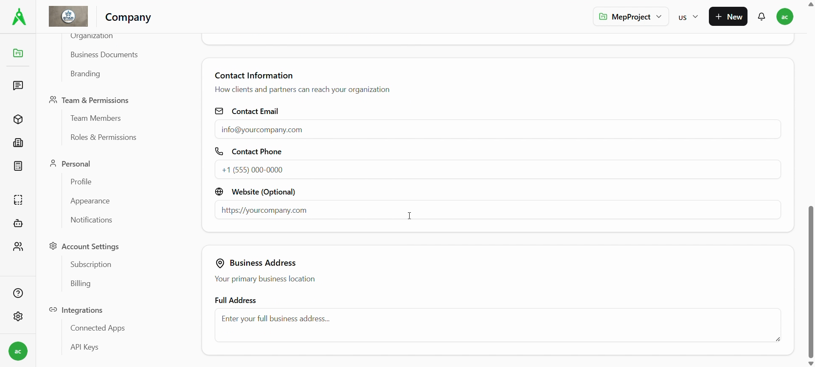Screen dimensions: 815x367
Task: Select Connected Apps under Integrations
Action: pos(98,328)
